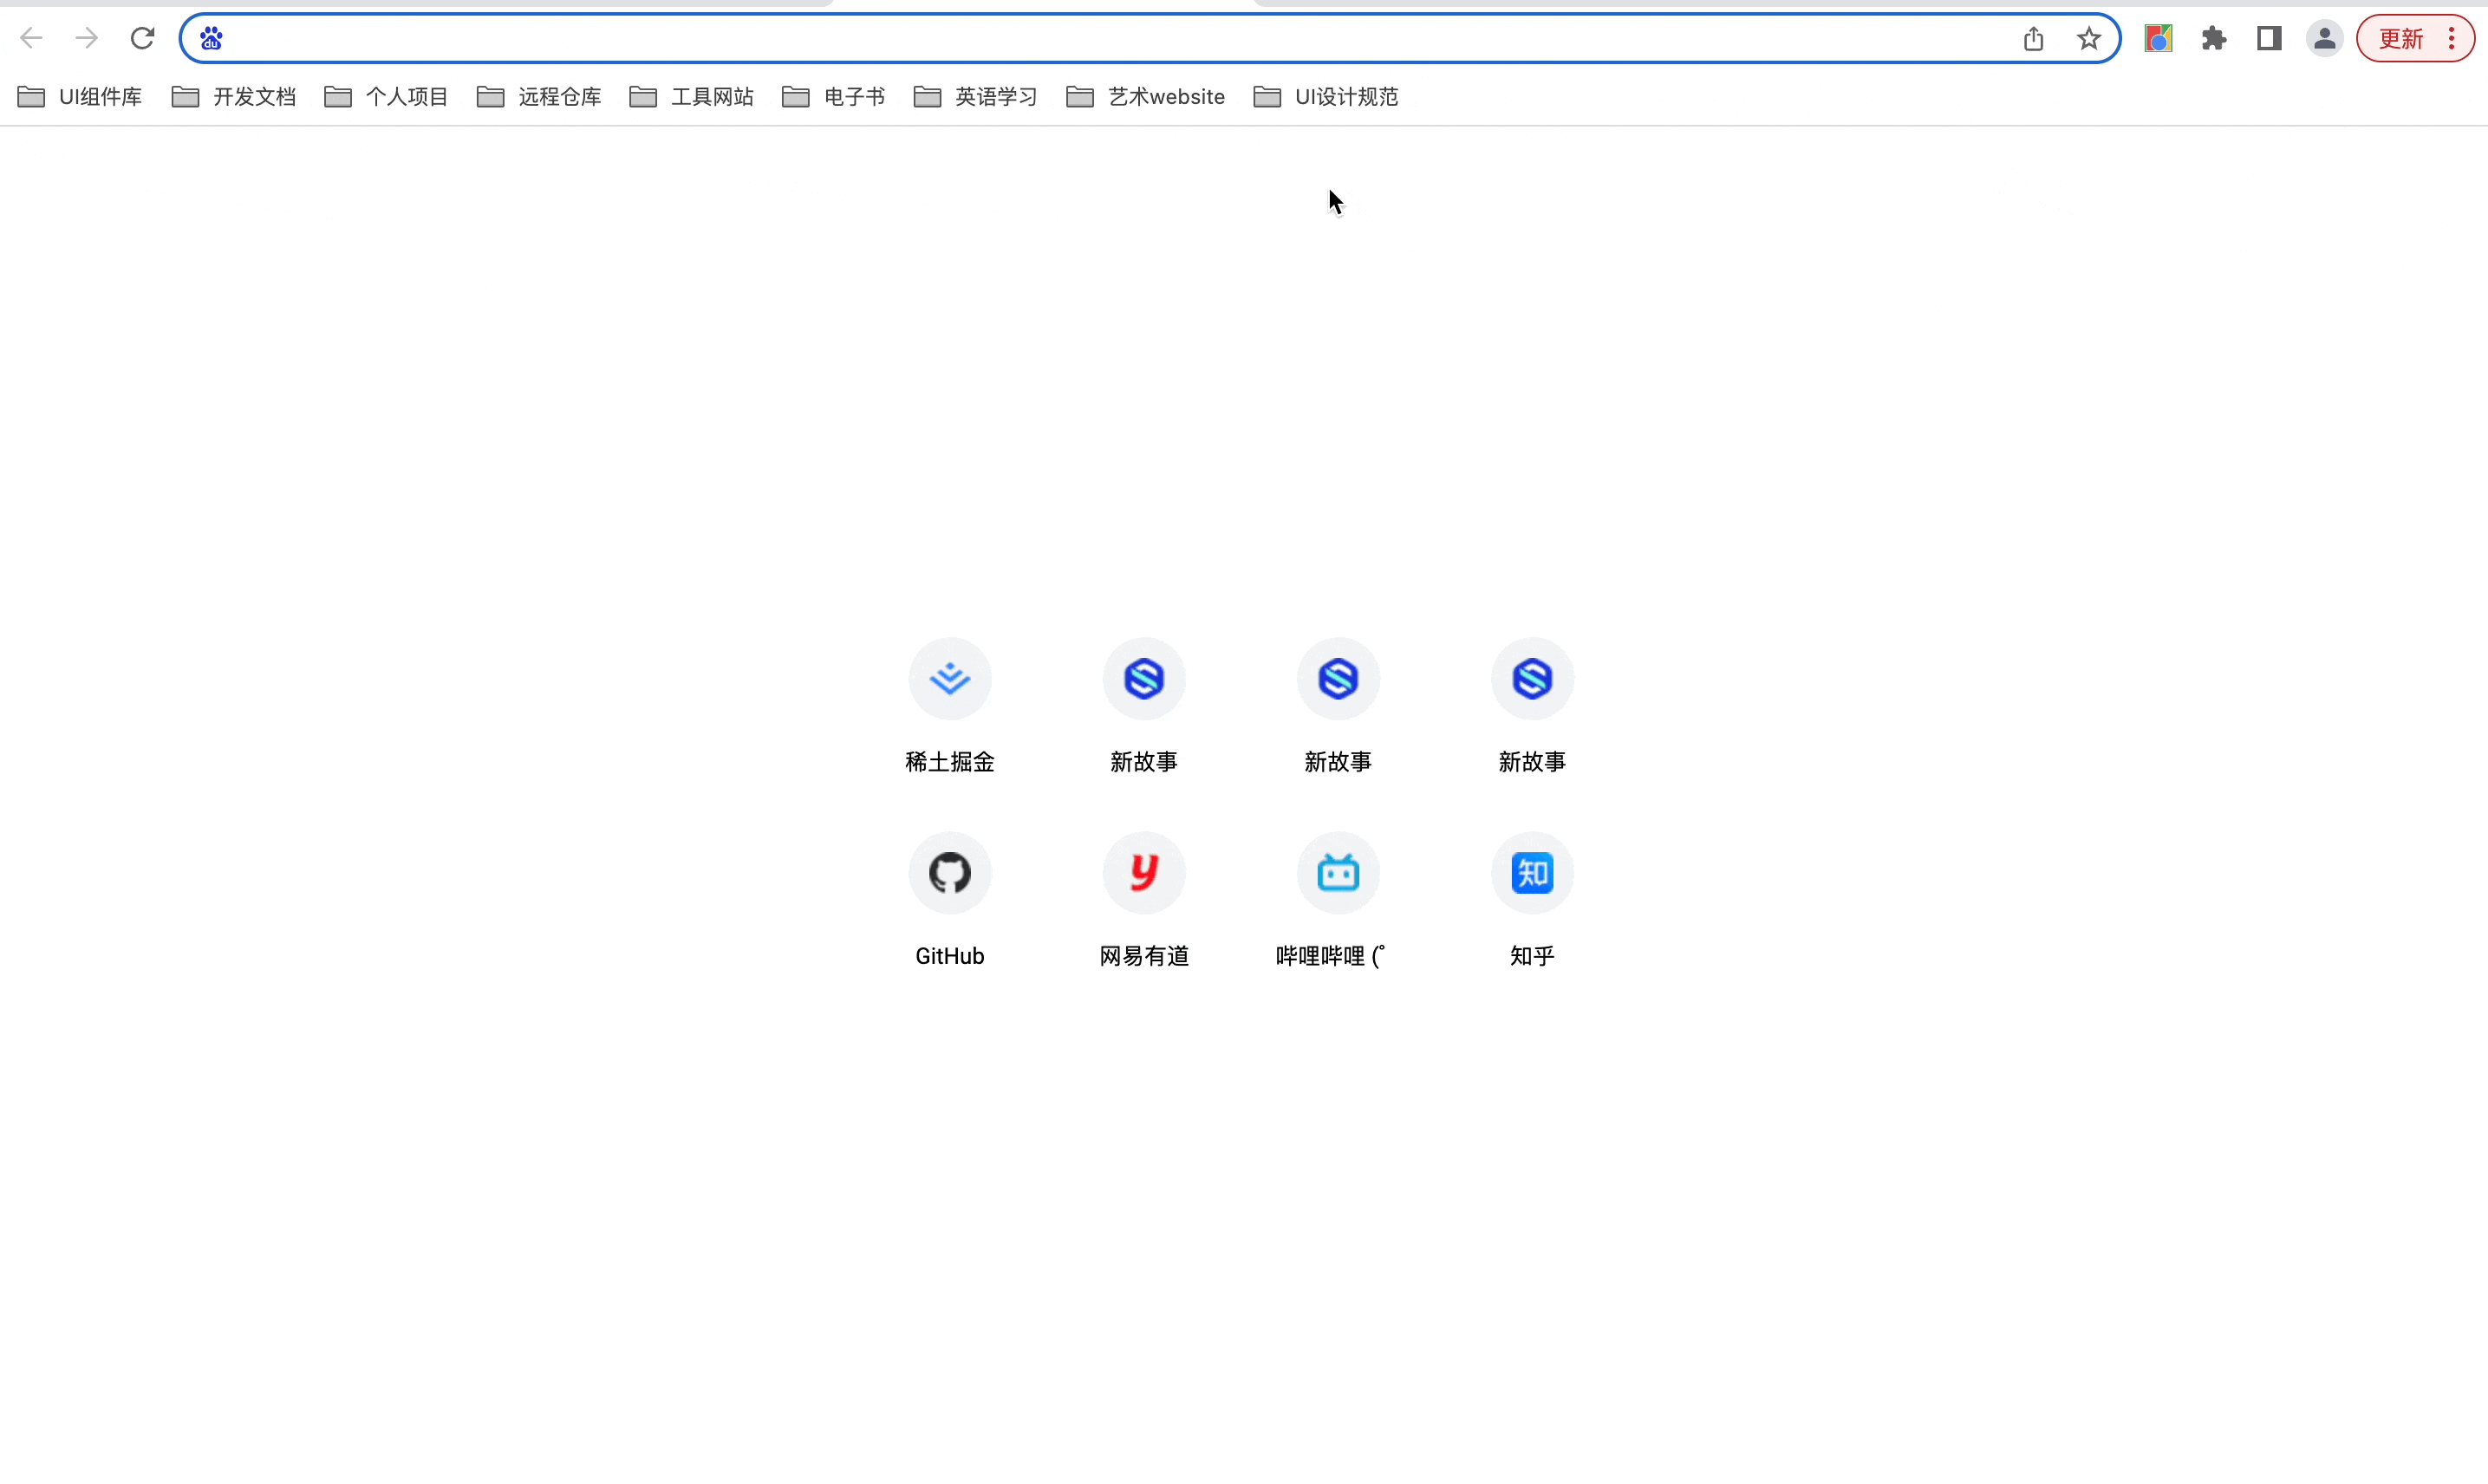Open the 远程仓库 bookmarks folder
This screenshot has height=1484, width=2488.
(x=538, y=96)
